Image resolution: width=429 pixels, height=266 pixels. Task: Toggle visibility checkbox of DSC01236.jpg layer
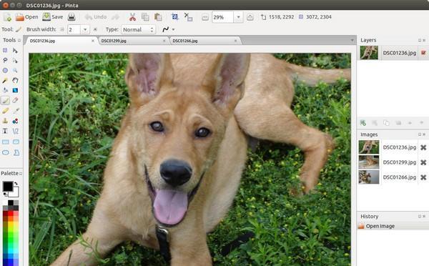(x=423, y=52)
